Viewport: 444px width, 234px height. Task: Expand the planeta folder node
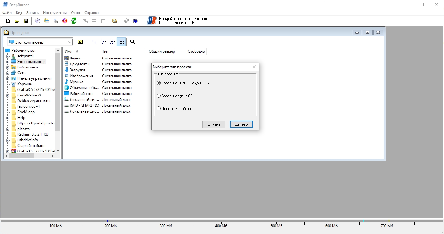[7, 129]
